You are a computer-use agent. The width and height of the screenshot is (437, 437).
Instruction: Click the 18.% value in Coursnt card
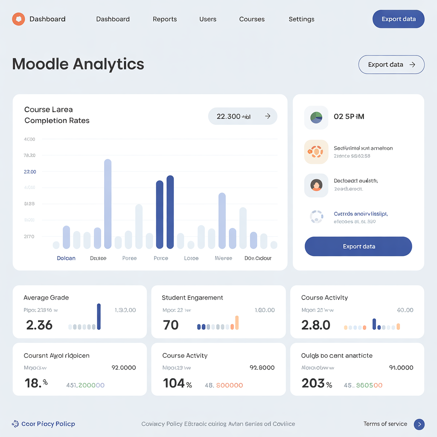point(36,383)
